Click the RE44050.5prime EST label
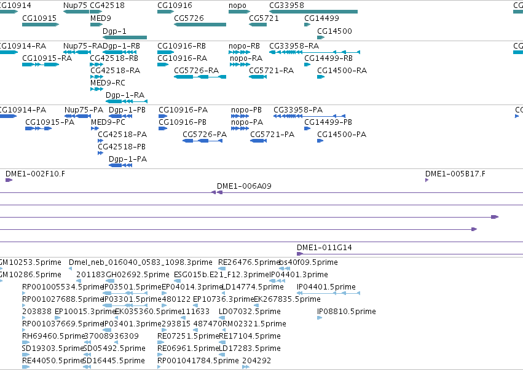This screenshot has height=370, width=523. click(53, 361)
